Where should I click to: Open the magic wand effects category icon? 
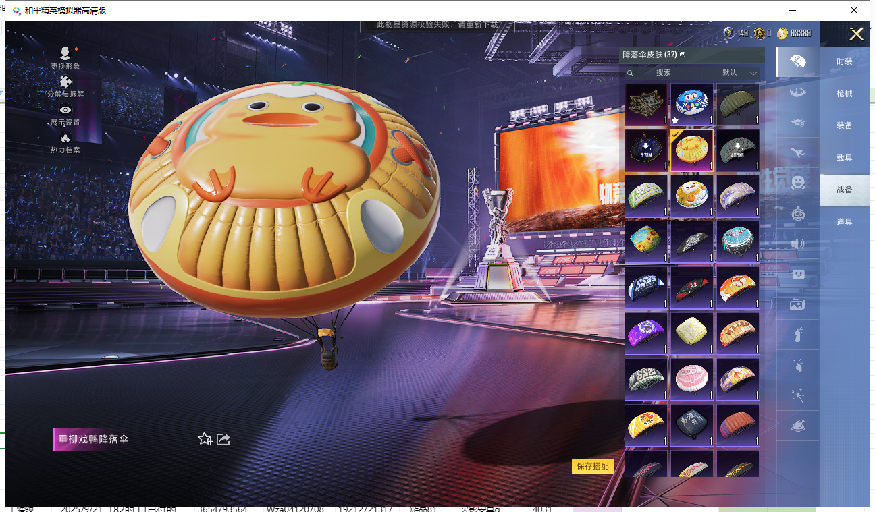pos(797,396)
